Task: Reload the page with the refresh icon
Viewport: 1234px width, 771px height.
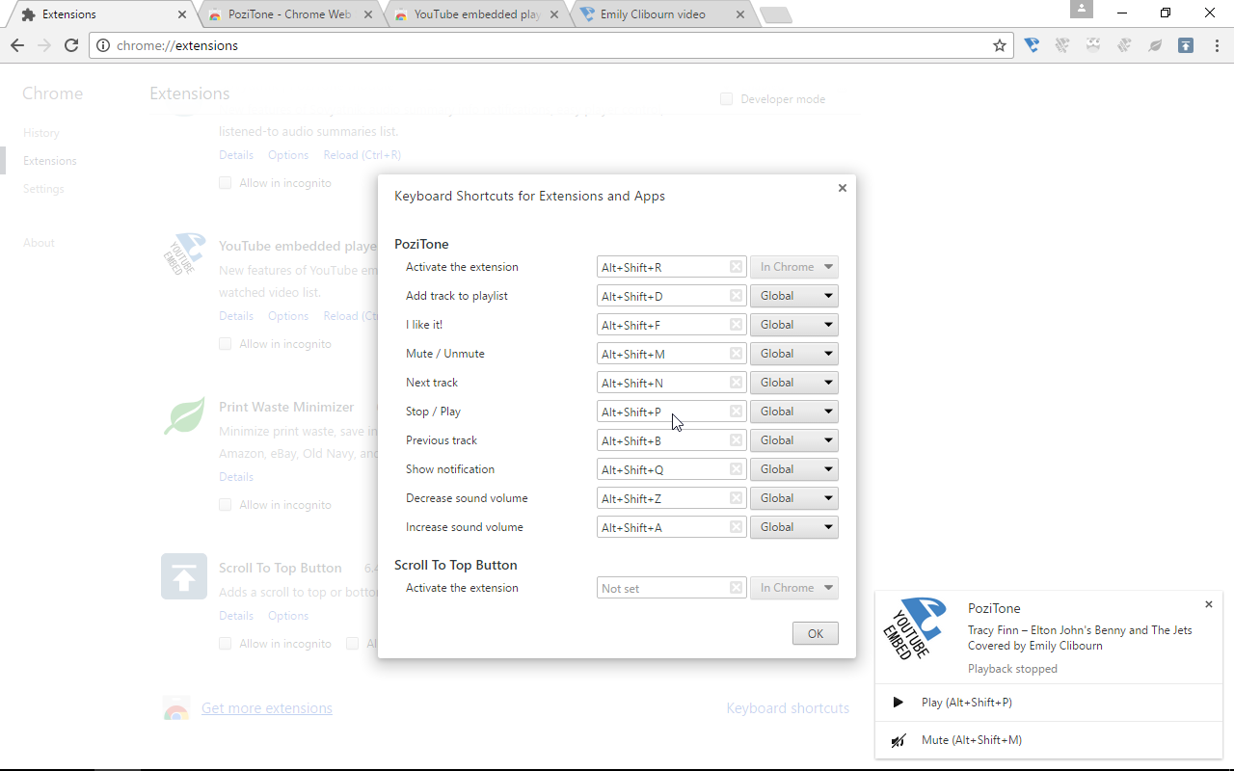Action: point(71,45)
